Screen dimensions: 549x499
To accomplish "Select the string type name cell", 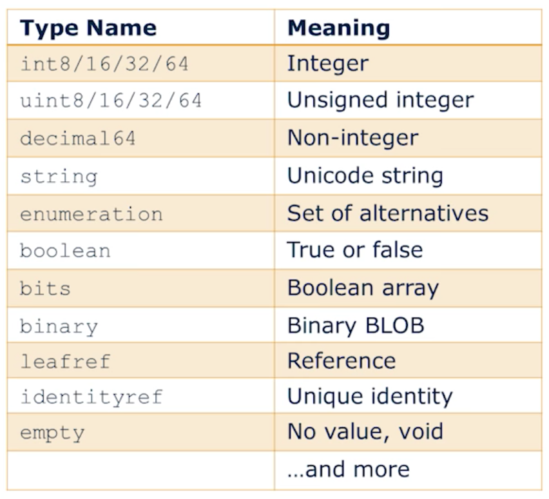I will (x=59, y=176).
